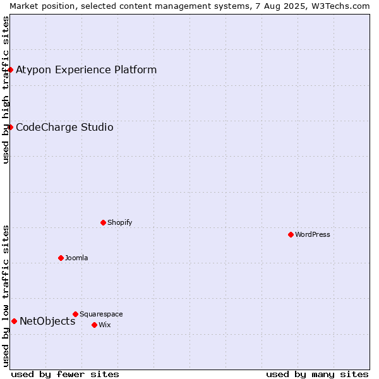Click the red Squarespace data point
Image resolution: width=379 pixels, height=379 pixels.
point(75,314)
